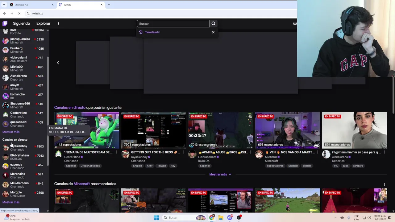Screen dimensions: 395x222
Task: Click the browser forward arrow
Action: click(12, 14)
